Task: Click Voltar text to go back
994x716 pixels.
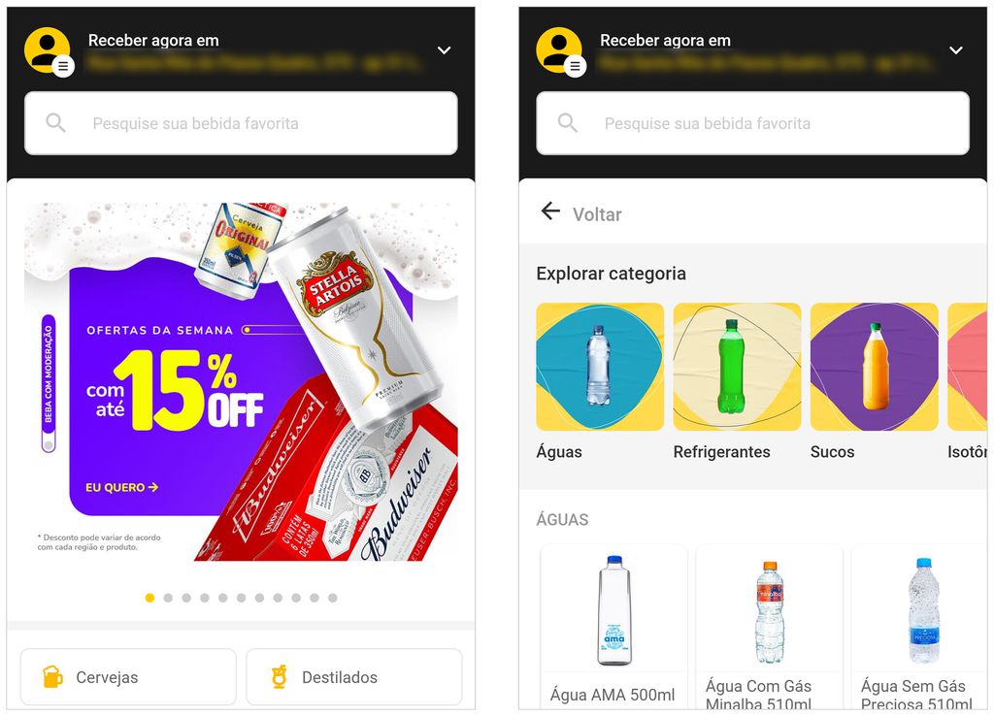Action: (x=597, y=214)
